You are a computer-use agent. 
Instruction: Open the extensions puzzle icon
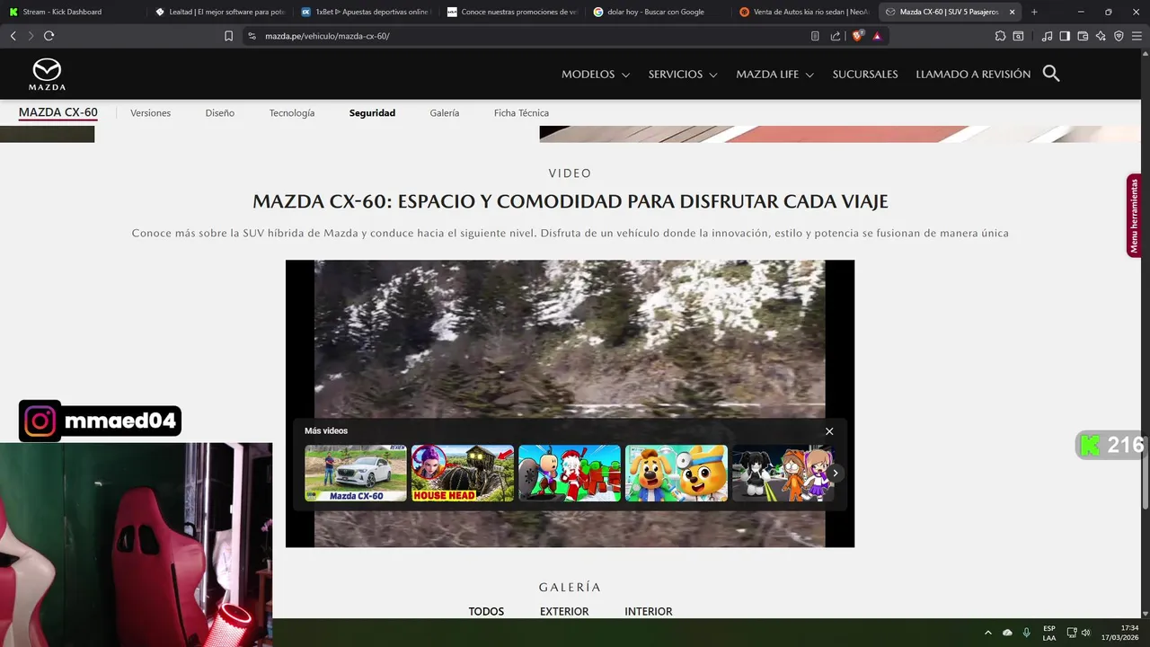pos(1000,36)
